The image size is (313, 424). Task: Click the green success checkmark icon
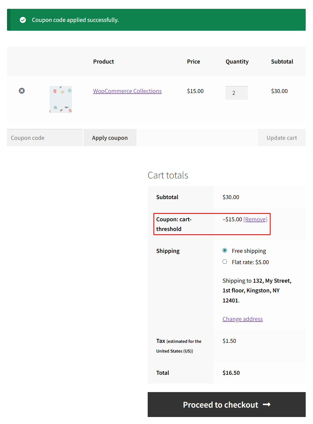tap(23, 20)
